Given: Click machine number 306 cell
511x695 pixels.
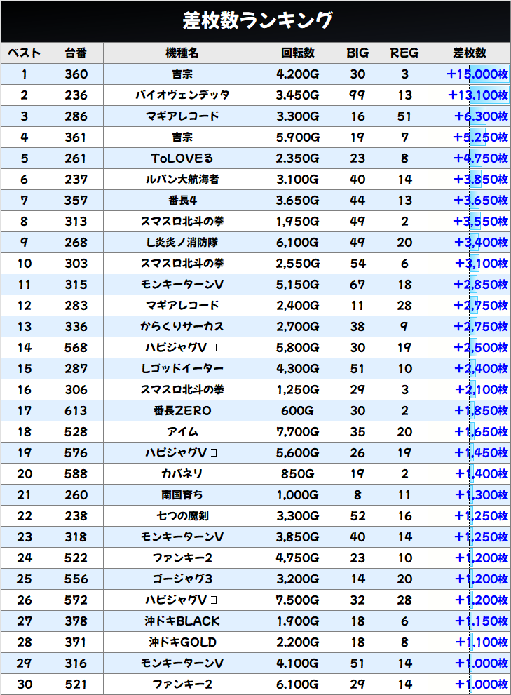Looking at the screenshot, I should pos(76,390).
